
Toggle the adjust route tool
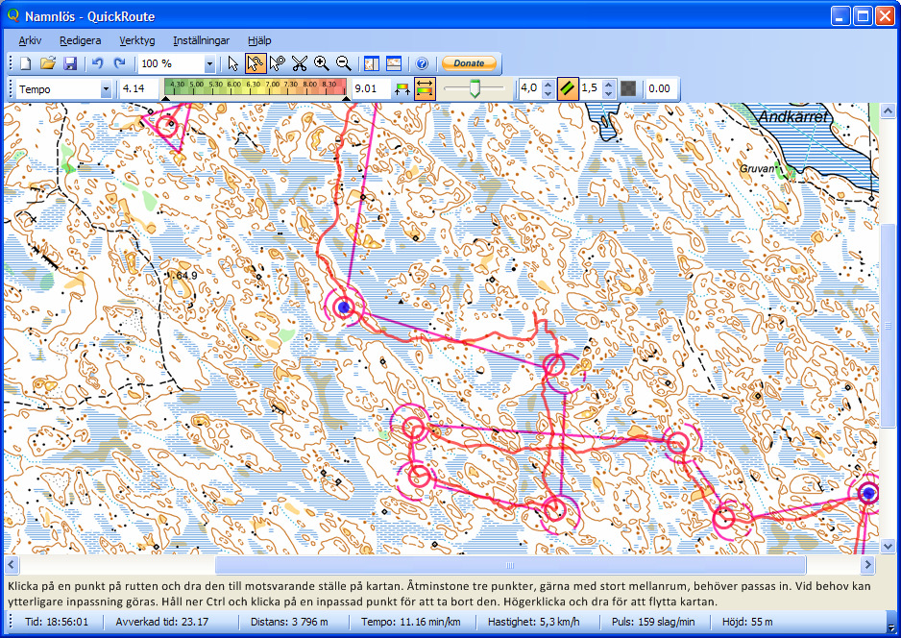coord(256,63)
